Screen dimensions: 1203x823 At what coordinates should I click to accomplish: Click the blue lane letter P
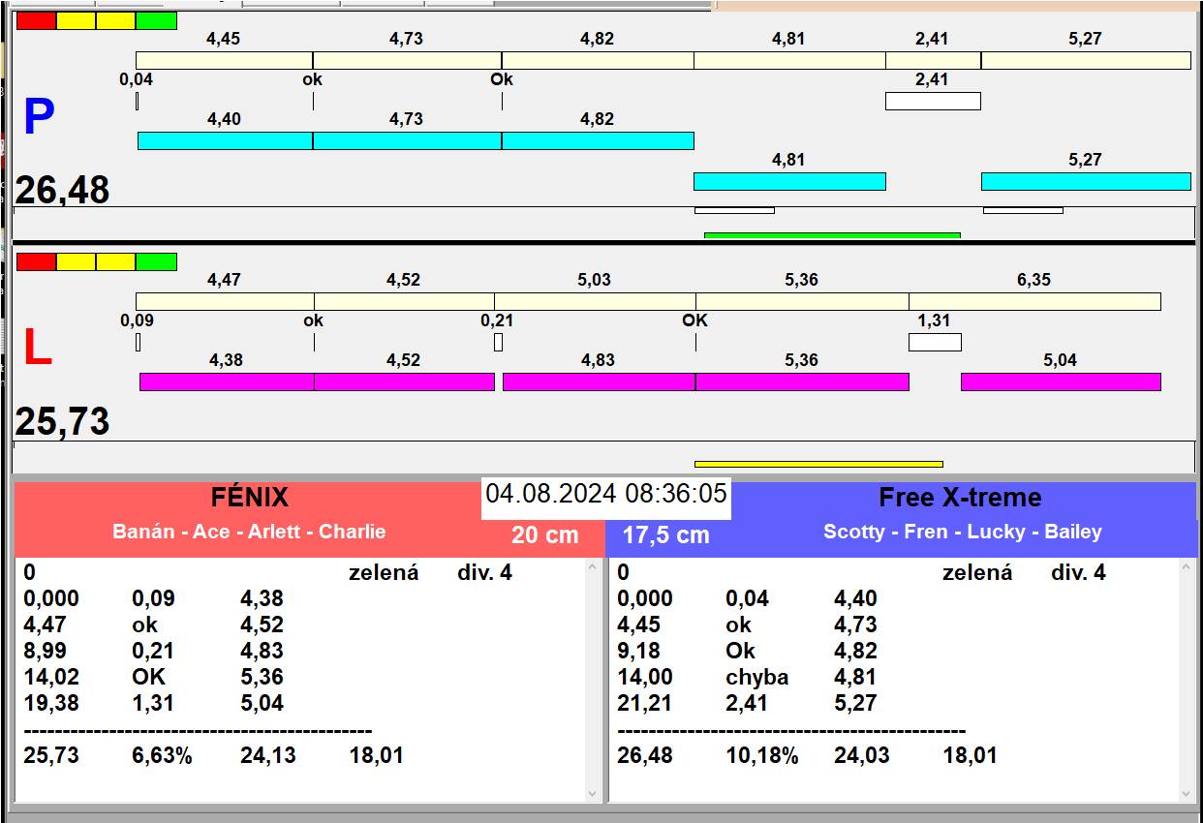39,118
